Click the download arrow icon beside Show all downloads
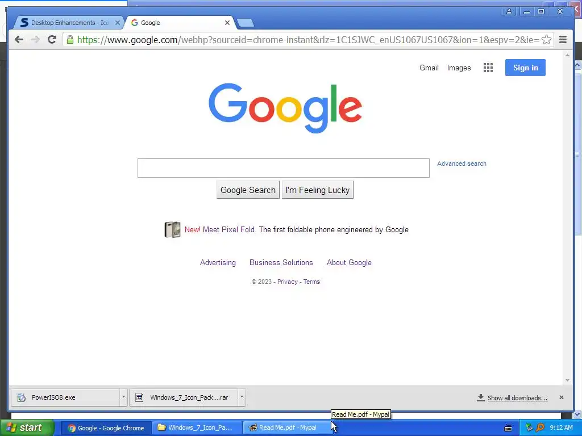 pyautogui.click(x=481, y=397)
